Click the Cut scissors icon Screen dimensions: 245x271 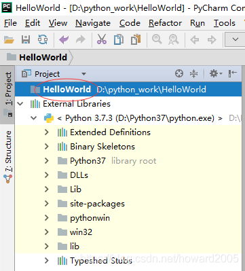click(102, 39)
